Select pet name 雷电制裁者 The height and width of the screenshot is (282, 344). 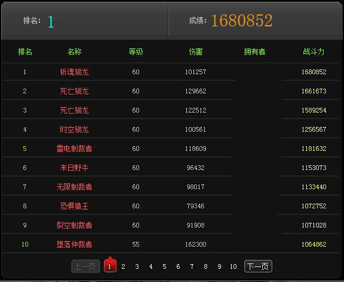click(x=75, y=148)
